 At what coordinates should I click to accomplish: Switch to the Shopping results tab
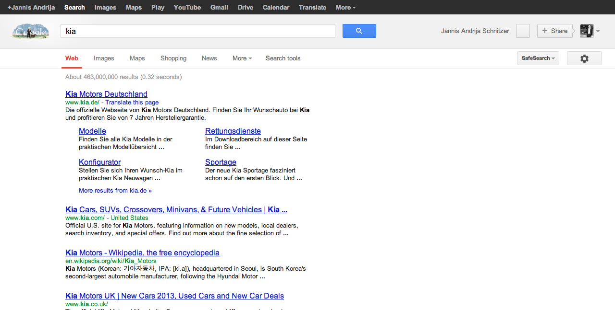(x=173, y=58)
